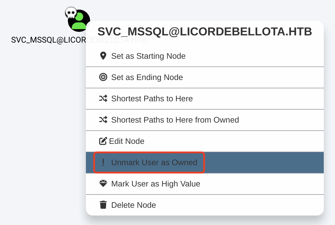Click the map pin starting node icon
The height and width of the screenshot is (225, 335).
click(x=103, y=56)
